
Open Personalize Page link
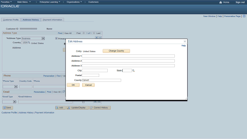point(232,16)
